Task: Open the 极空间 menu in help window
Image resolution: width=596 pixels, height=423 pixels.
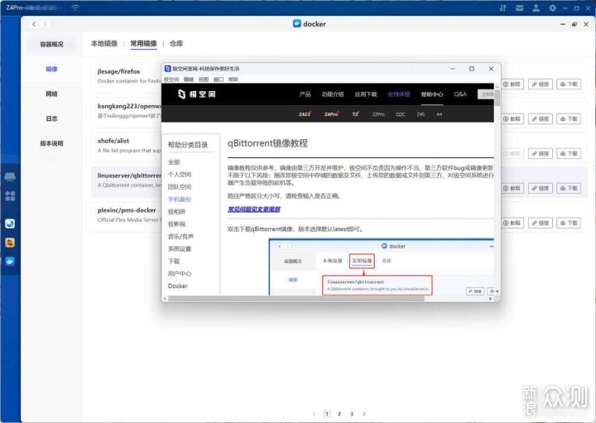Action: click(171, 79)
